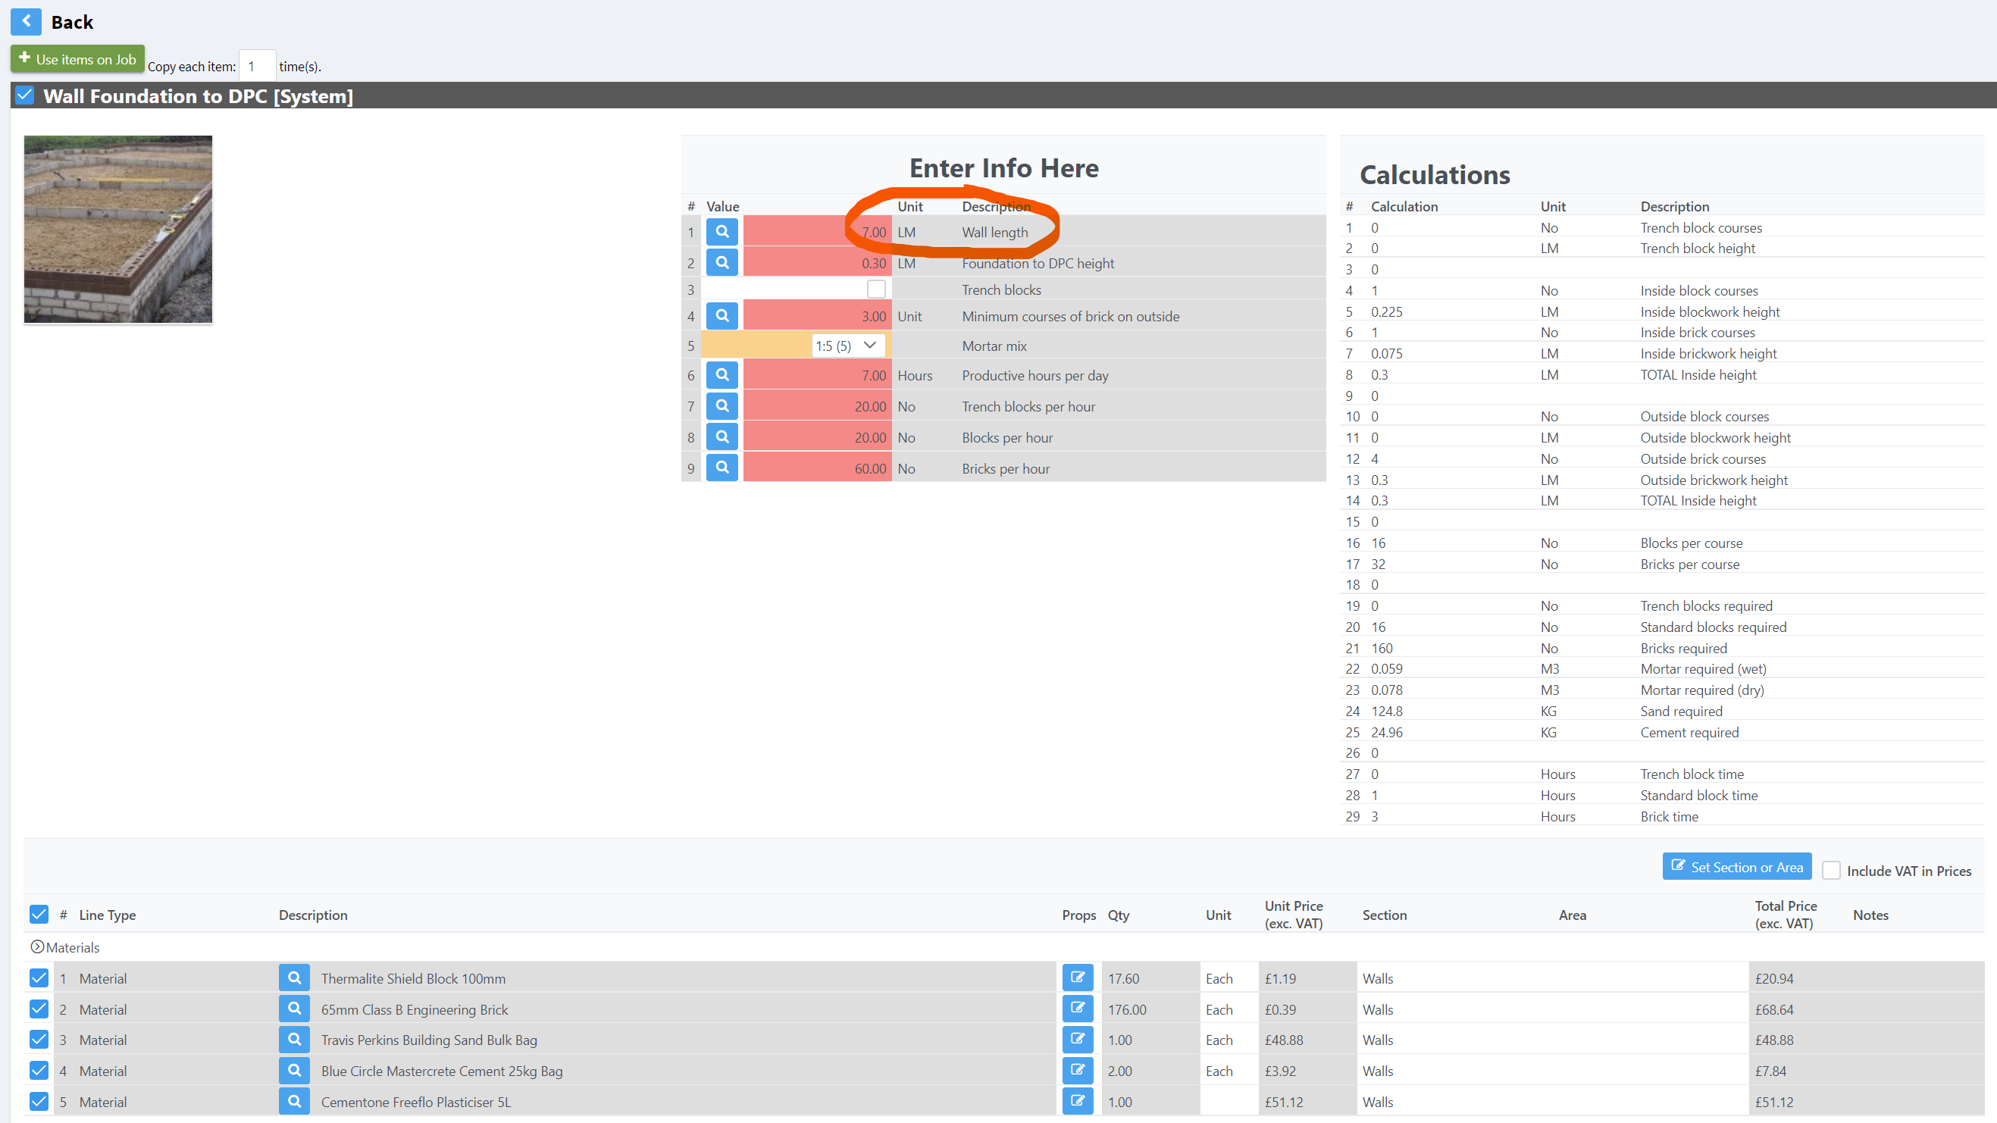
Task: Open lookup for Blue Circle Mastercrete Cement
Action: (294, 1070)
